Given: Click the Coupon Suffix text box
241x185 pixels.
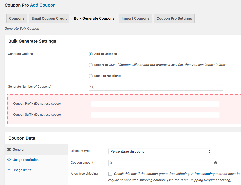Looking at the screenshot, I should click(x=155, y=115).
